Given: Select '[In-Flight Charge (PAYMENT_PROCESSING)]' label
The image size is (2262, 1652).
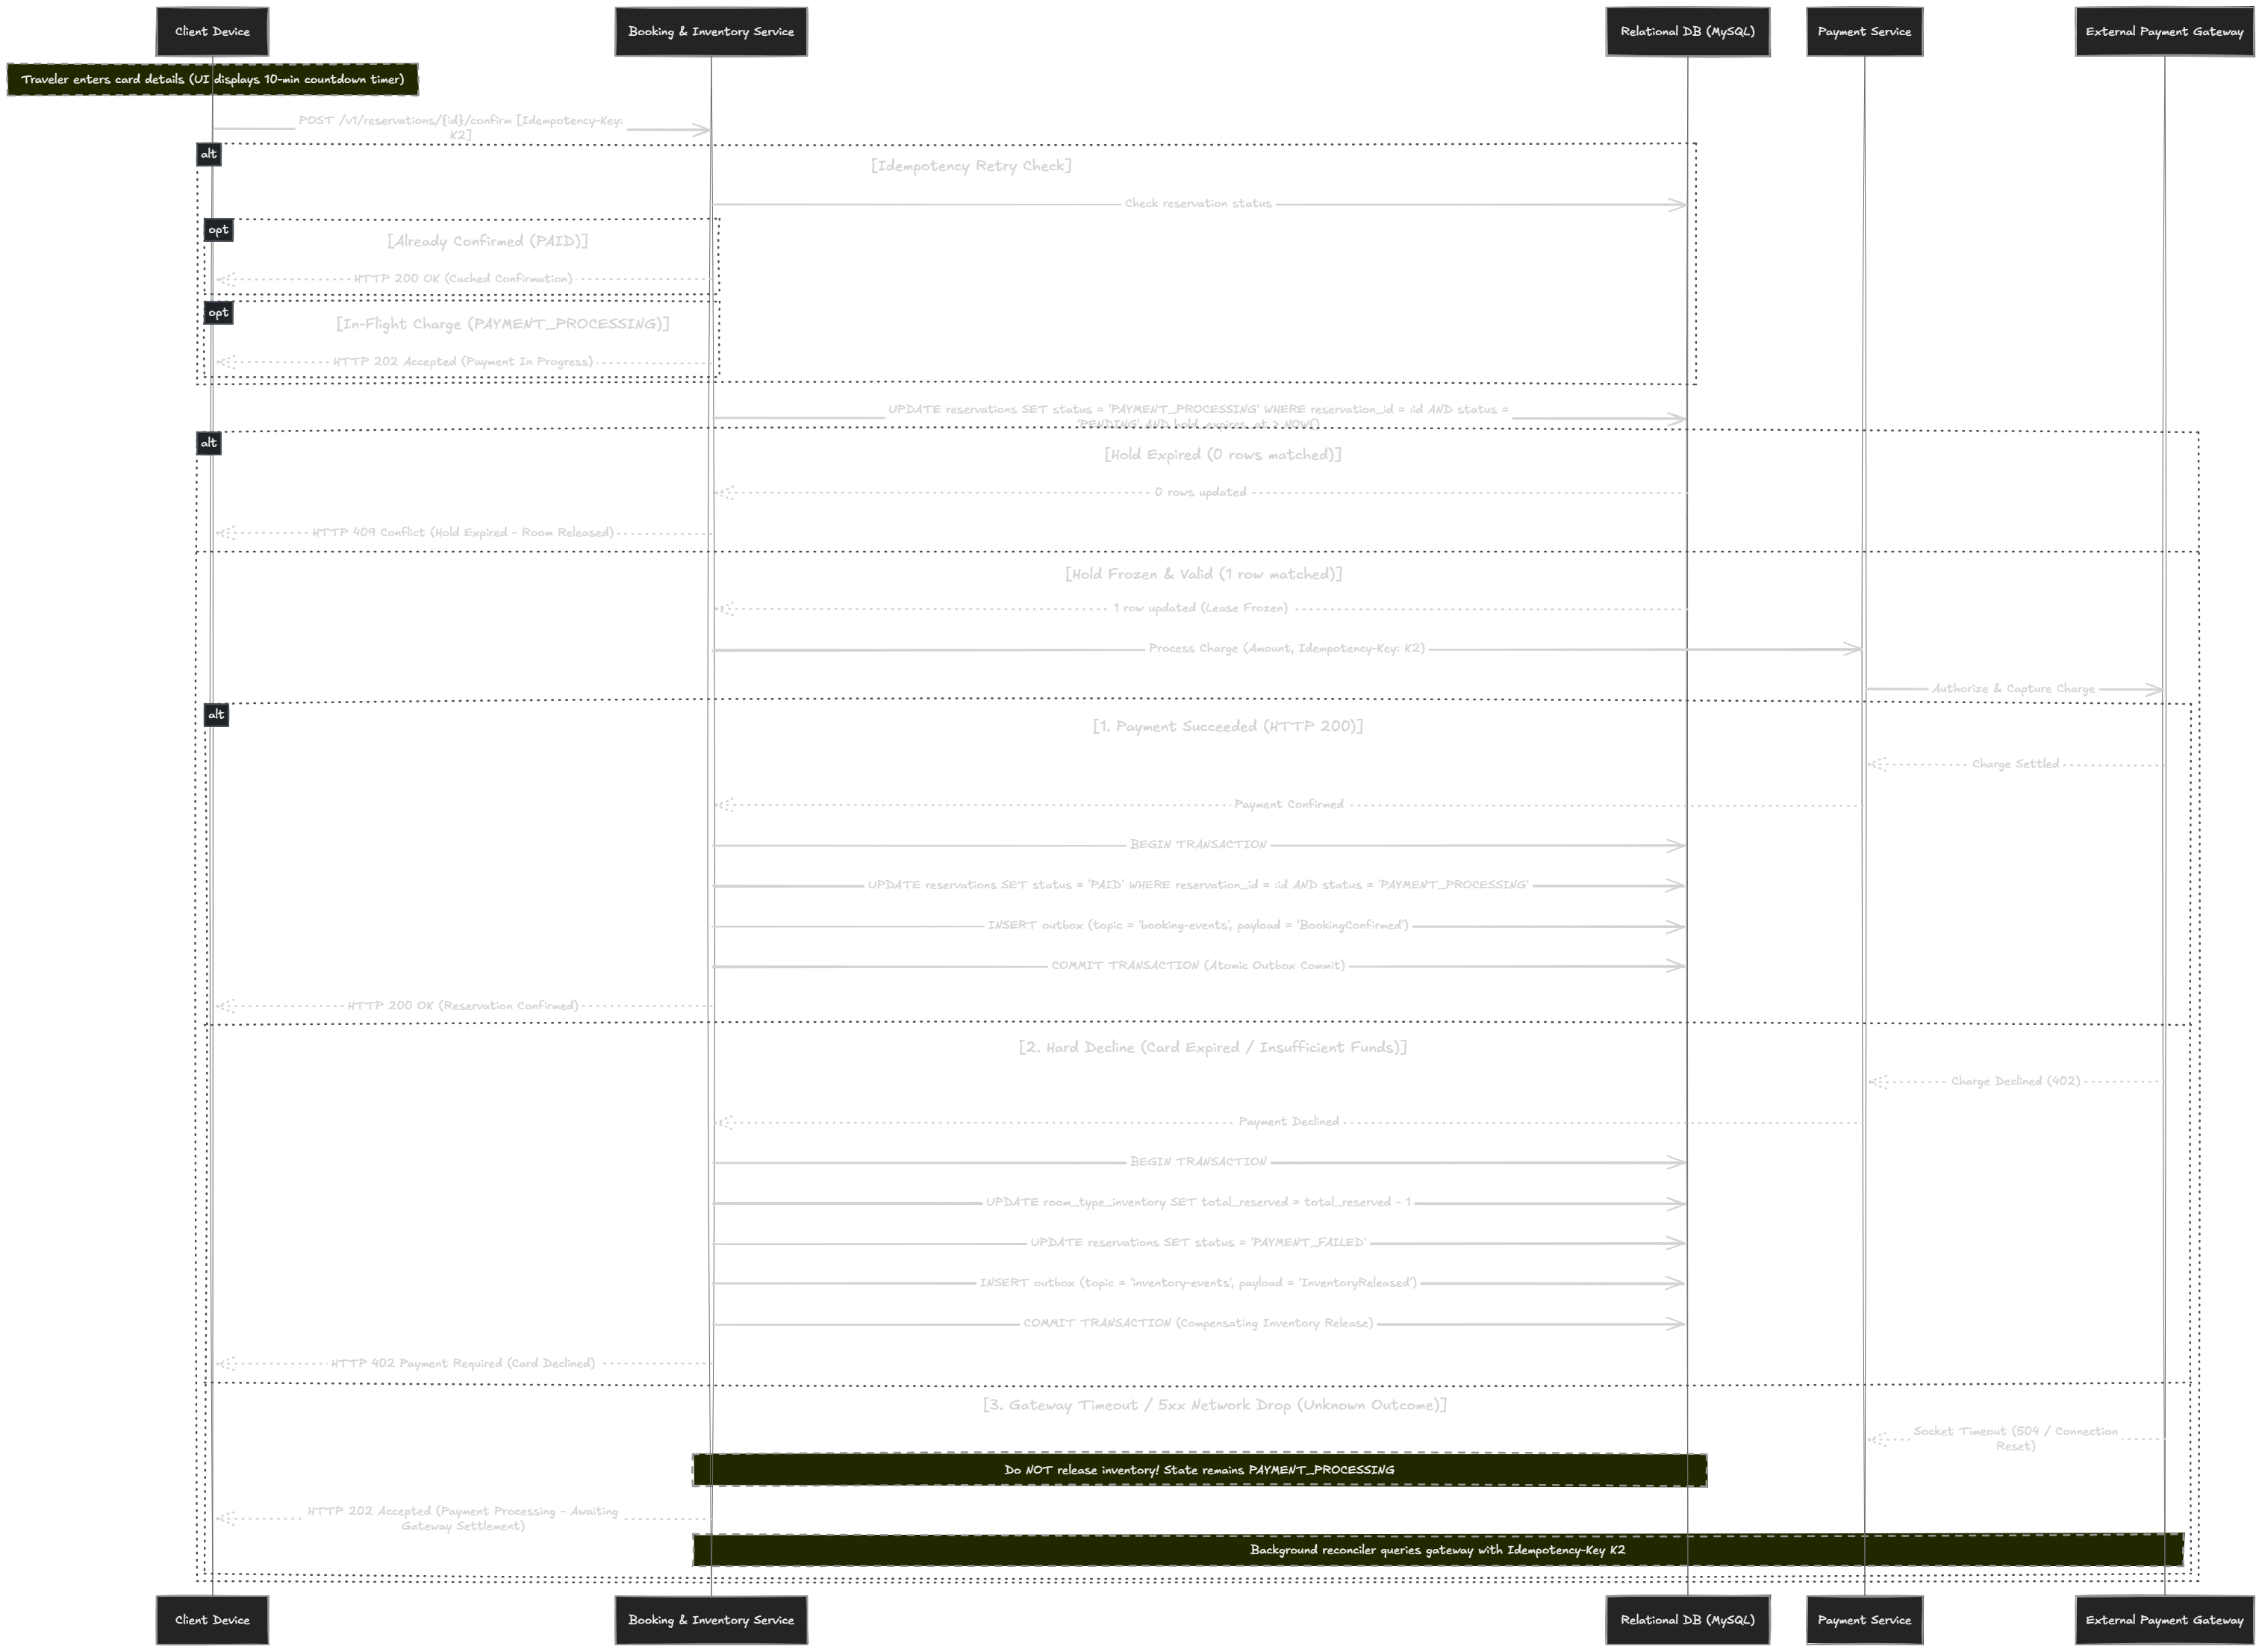Looking at the screenshot, I should pos(503,324).
